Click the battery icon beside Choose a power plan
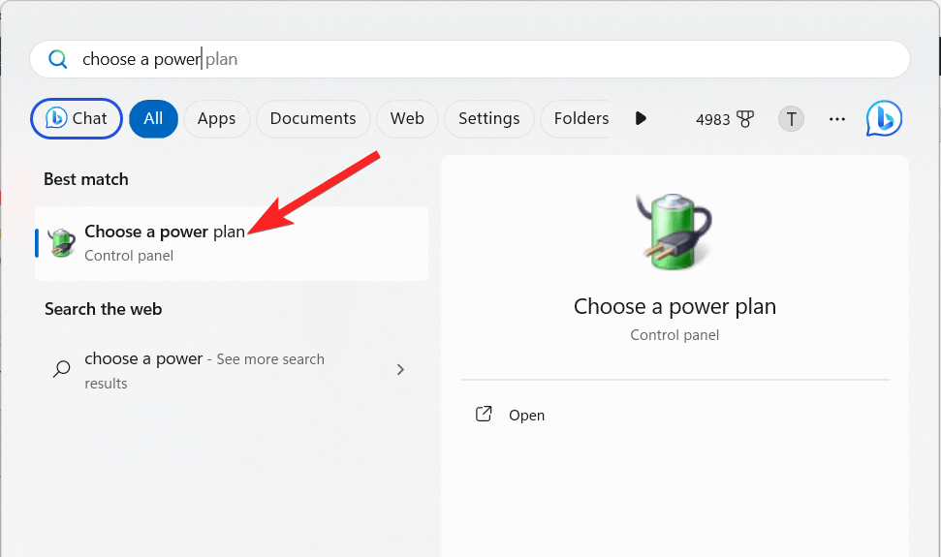Image resolution: width=941 pixels, height=557 pixels. pos(62,243)
